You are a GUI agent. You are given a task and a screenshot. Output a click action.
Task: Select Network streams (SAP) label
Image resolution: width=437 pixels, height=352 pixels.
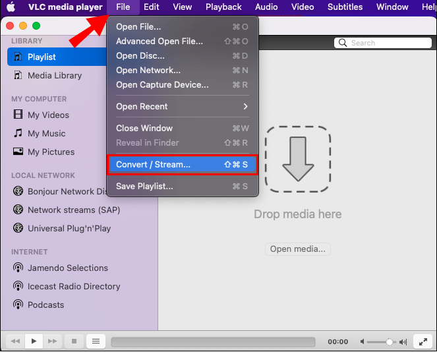(x=74, y=210)
